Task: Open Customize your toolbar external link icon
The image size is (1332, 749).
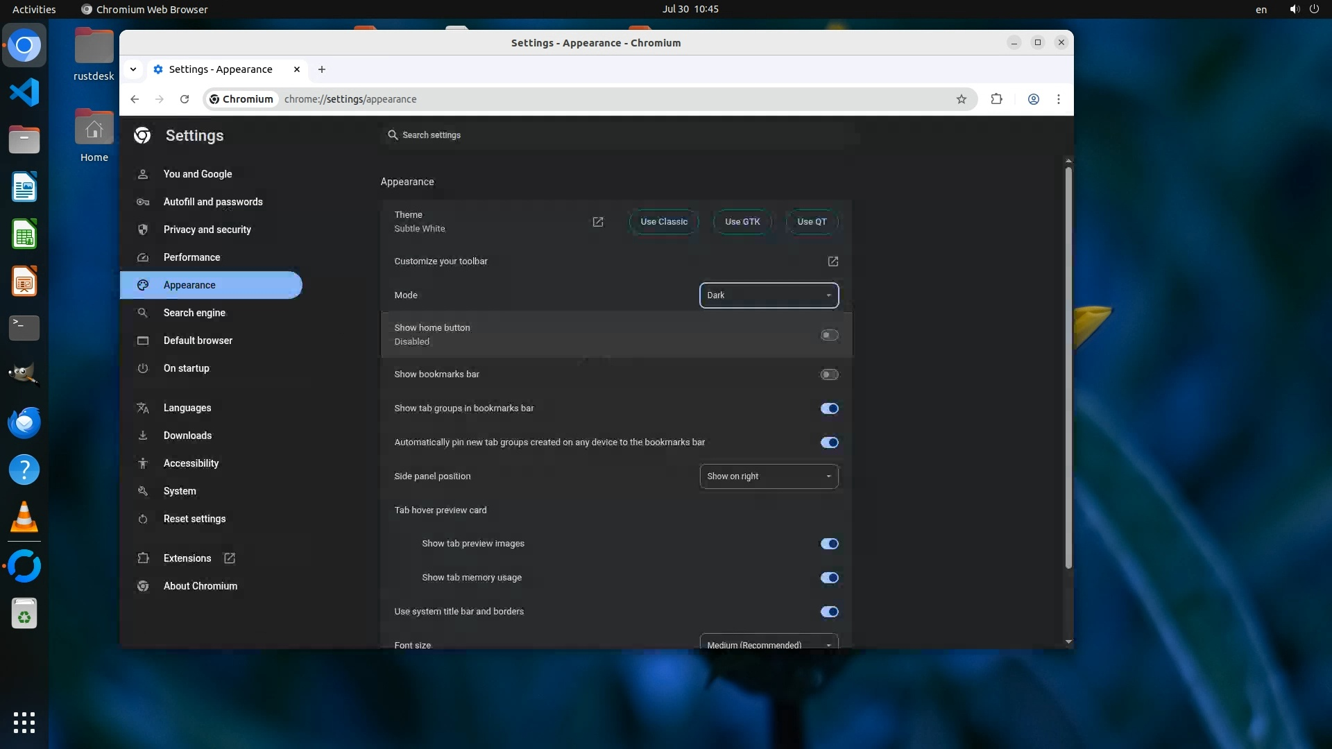Action: pyautogui.click(x=833, y=261)
